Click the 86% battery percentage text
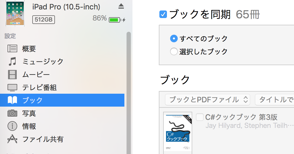 tap(100, 18)
